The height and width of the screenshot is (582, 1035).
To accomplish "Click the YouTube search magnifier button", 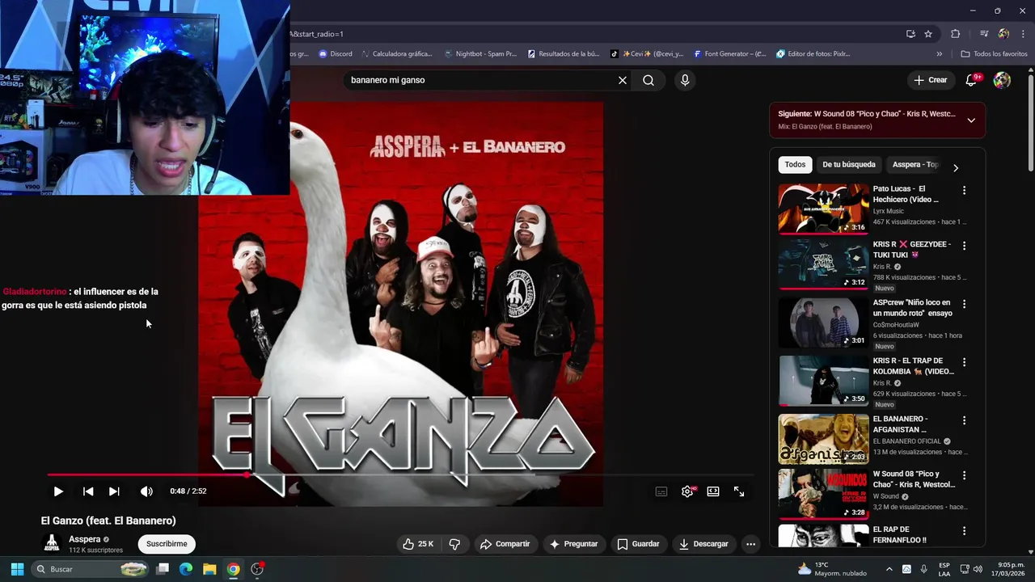I will tap(648, 80).
